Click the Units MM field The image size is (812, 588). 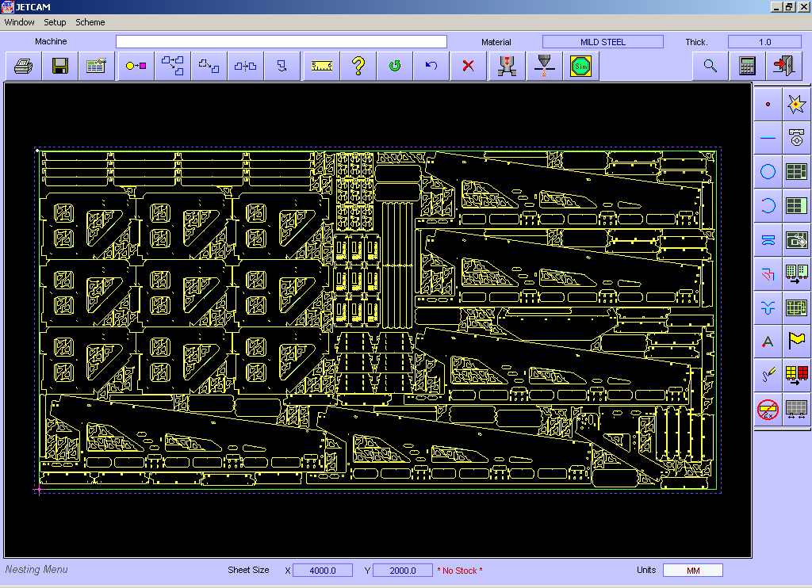(692, 571)
